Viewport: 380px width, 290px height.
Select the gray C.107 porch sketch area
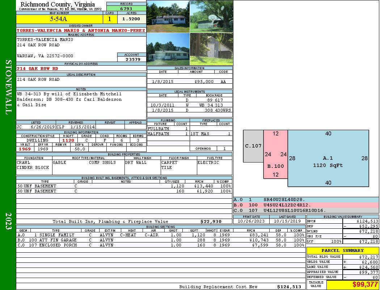(253, 146)
